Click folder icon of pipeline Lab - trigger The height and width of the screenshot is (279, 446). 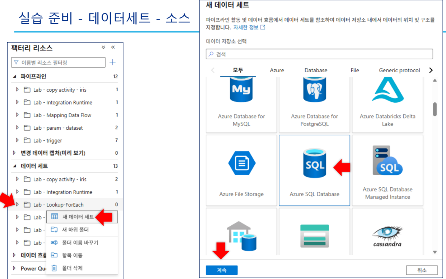(27, 140)
